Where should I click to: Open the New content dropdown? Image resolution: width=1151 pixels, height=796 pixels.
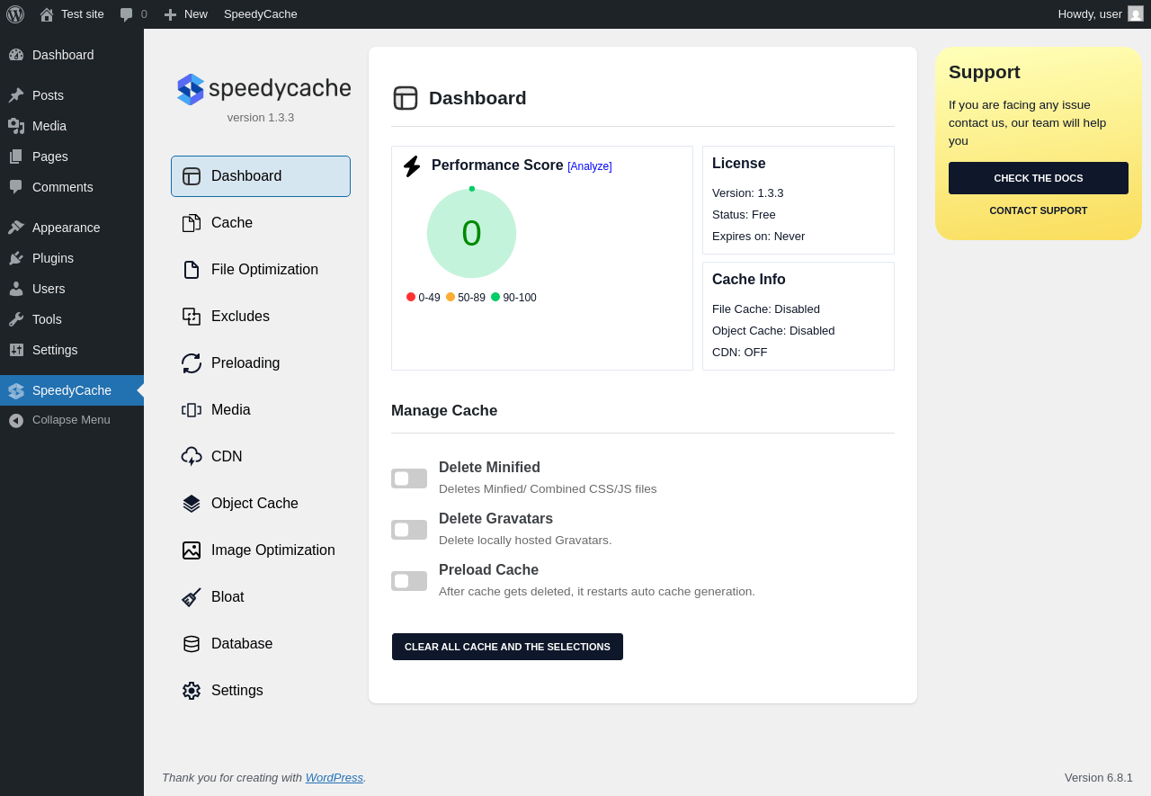[x=186, y=14]
